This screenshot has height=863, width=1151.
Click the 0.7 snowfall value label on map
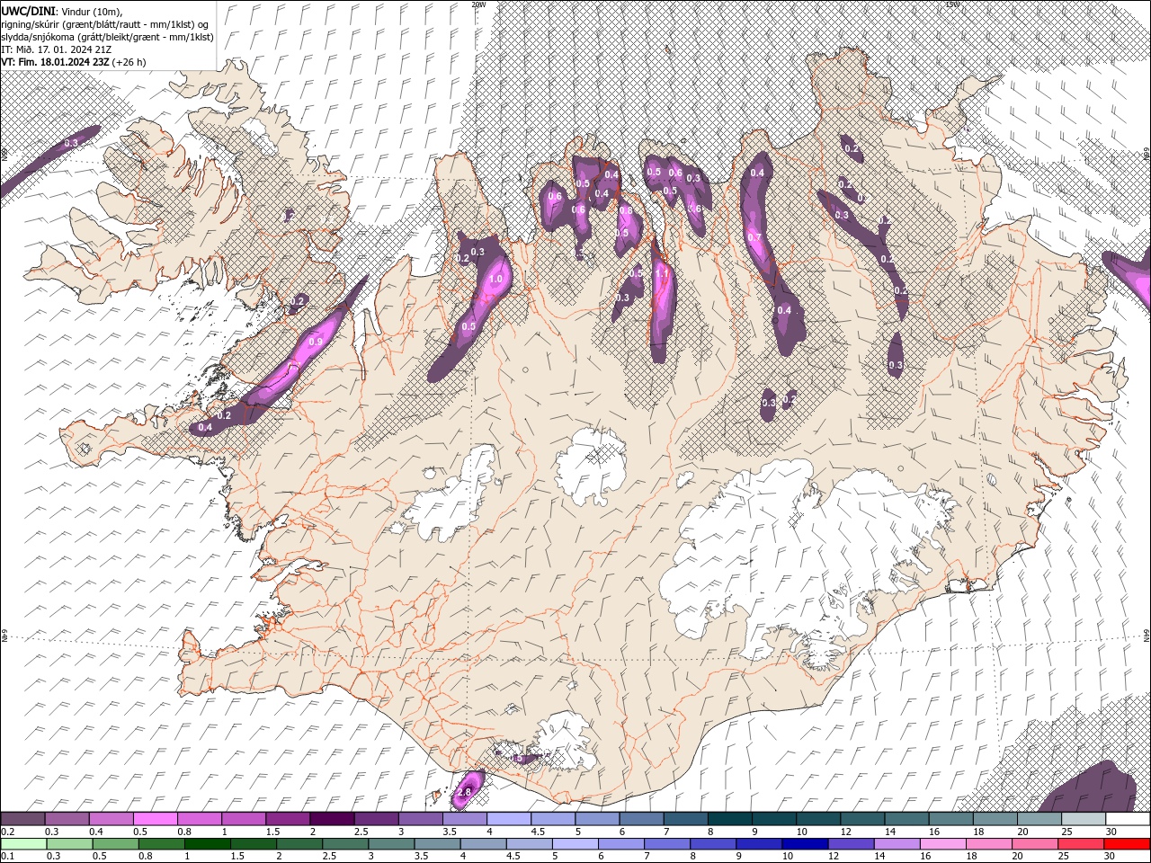click(754, 237)
